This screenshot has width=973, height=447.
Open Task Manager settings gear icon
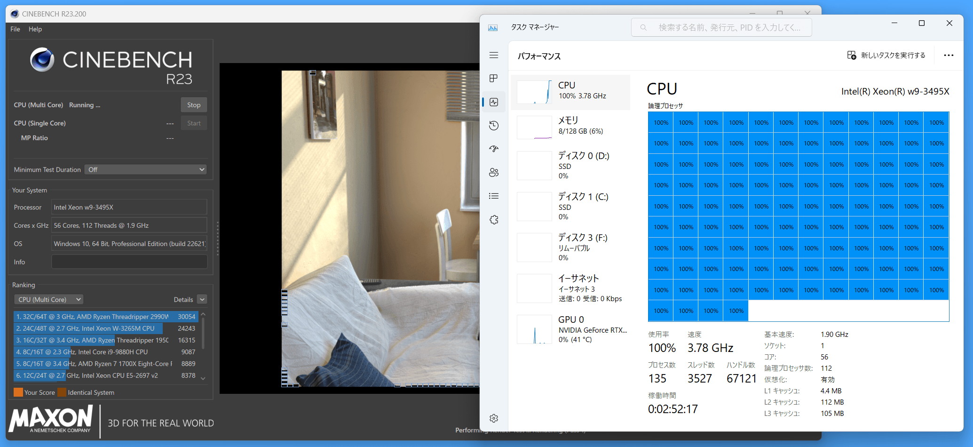494,418
